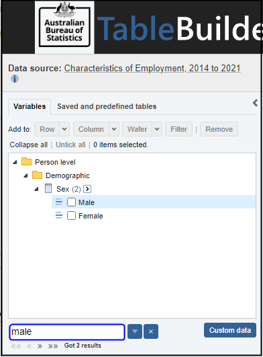Go to the first search result
Image resolution: width=263 pixels, height=357 pixels.
(x=16, y=346)
